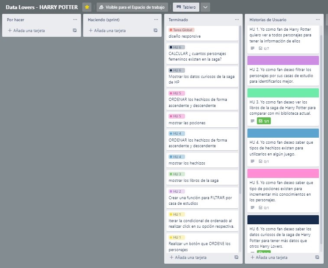Add a card in Haciendo (sprint)
This screenshot has width=328, height=268.
click(107, 30)
